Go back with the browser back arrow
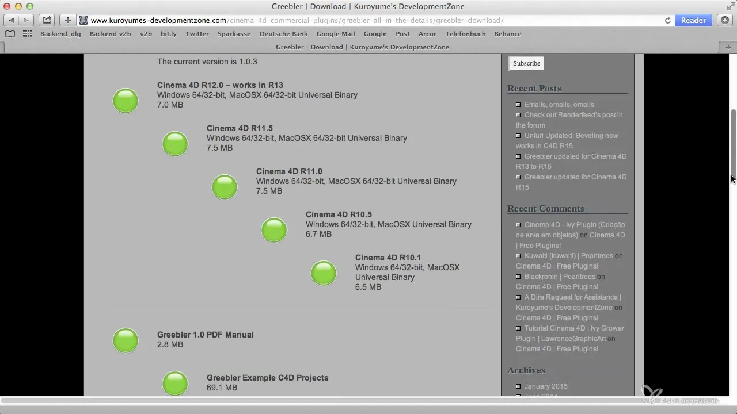Viewport: 737px width, 414px height. pyautogui.click(x=12, y=20)
